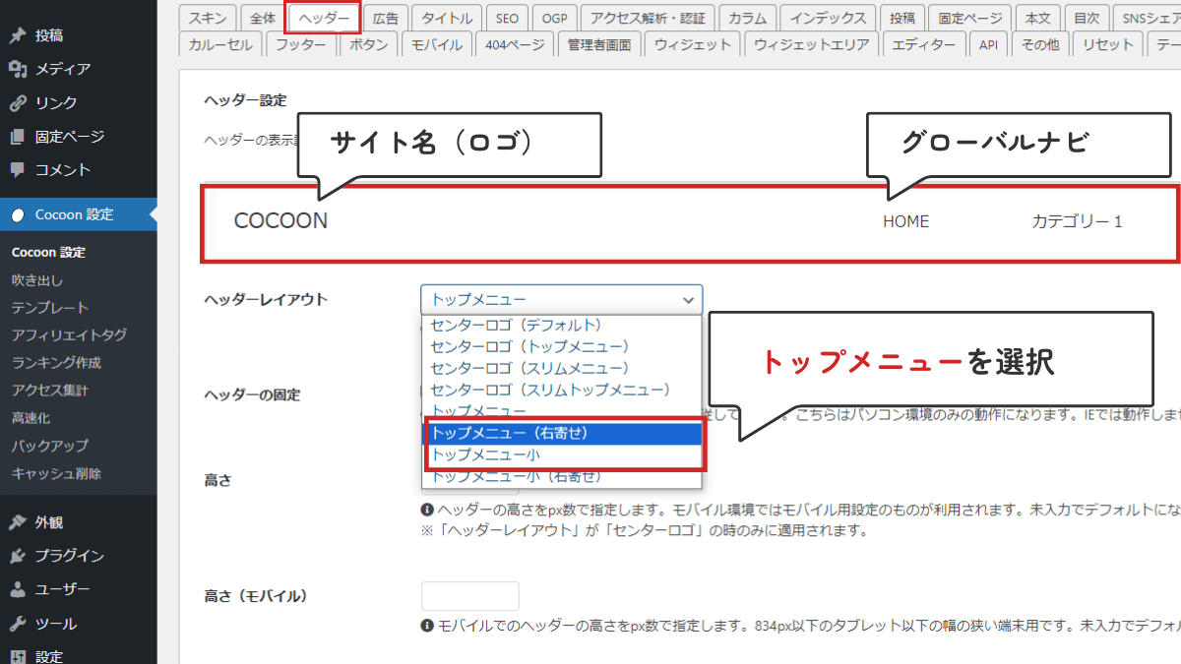The image size is (1181, 664).
Task: Click the 高さ（モバイル） input field
Action: [469, 596]
